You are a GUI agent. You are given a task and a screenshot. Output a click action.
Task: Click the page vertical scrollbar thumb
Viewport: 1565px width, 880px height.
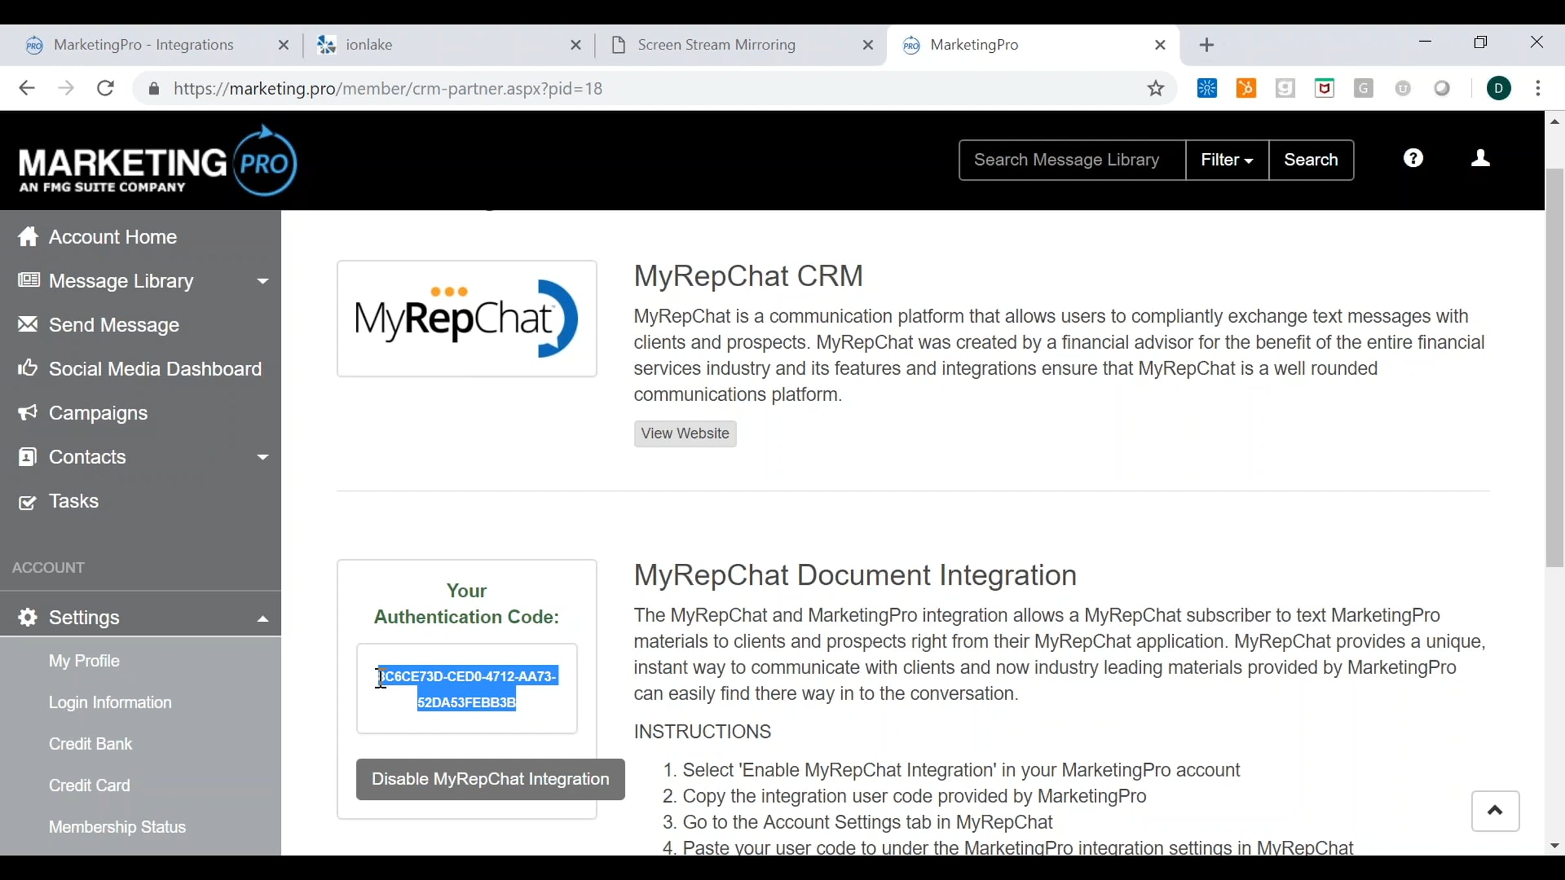click(1555, 368)
